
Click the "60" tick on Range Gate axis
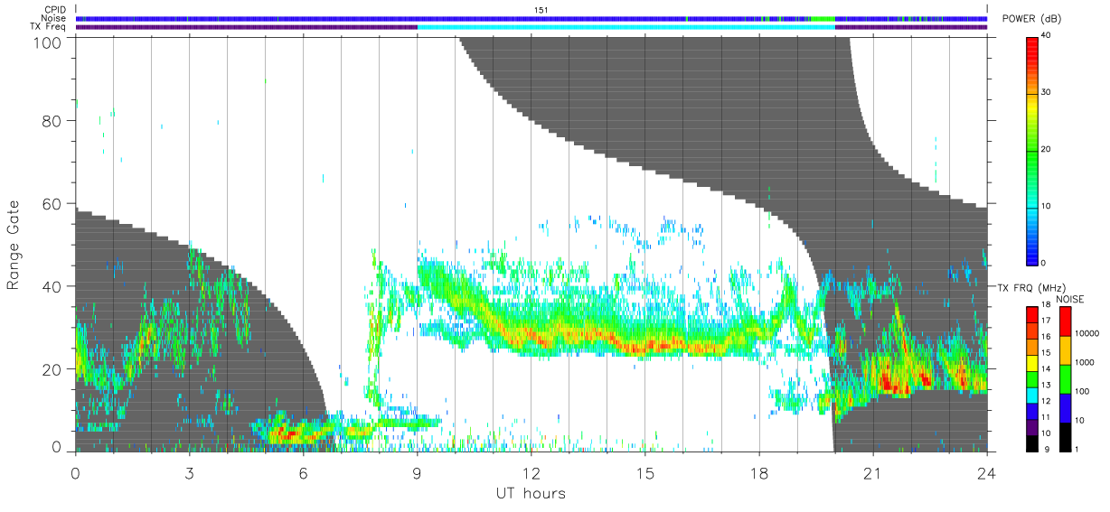click(x=54, y=204)
